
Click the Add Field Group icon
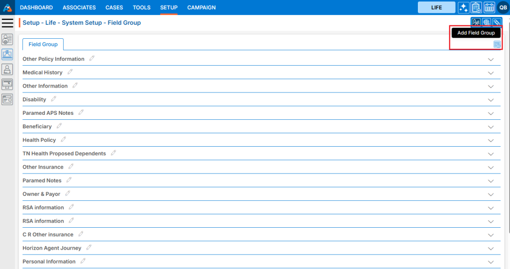point(497,44)
